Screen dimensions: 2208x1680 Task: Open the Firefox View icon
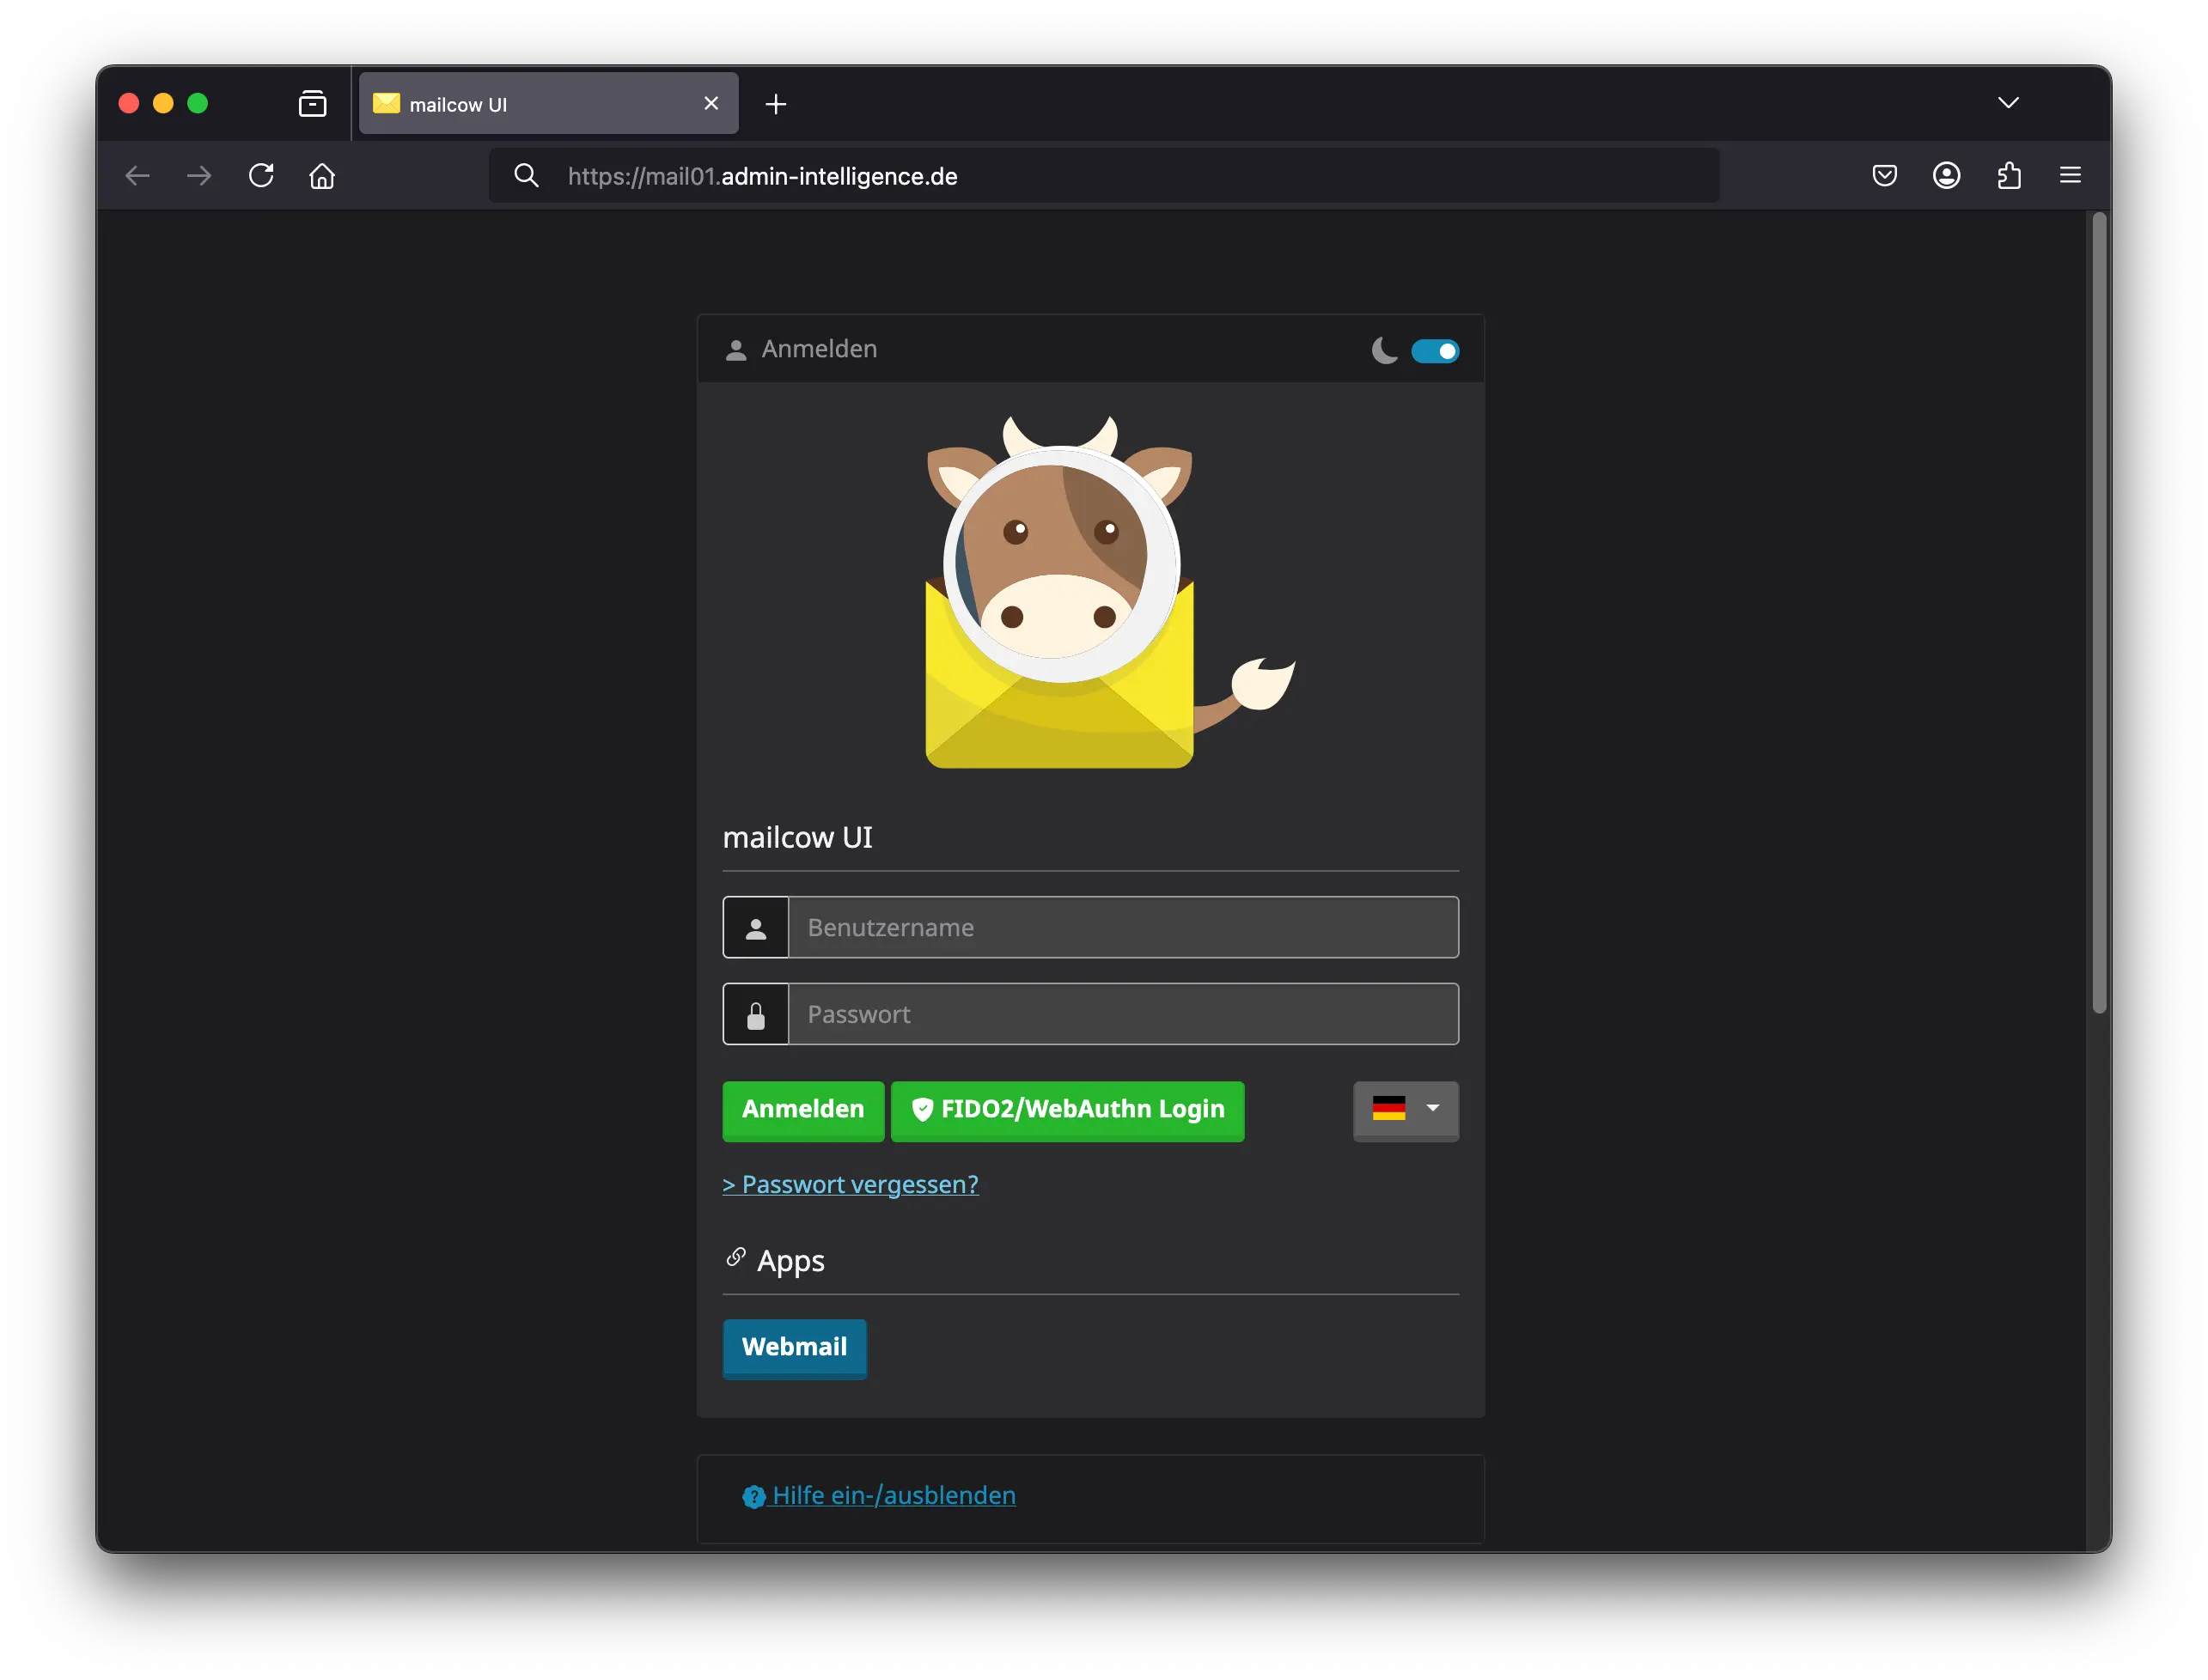coord(312,103)
